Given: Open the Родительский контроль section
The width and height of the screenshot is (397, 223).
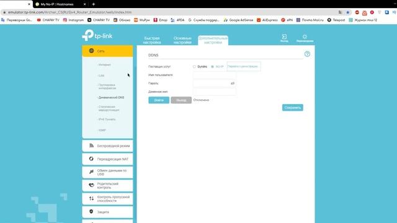Looking at the screenshot, I should [107, 185].
